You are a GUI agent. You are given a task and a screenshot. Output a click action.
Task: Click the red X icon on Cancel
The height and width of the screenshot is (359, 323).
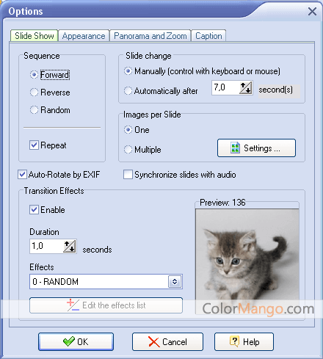click(x=153, y=341)
